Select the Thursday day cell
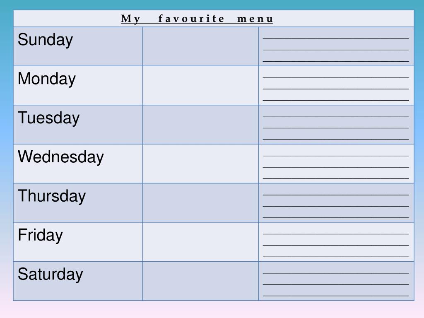The image size is (424, 318). 78,203
